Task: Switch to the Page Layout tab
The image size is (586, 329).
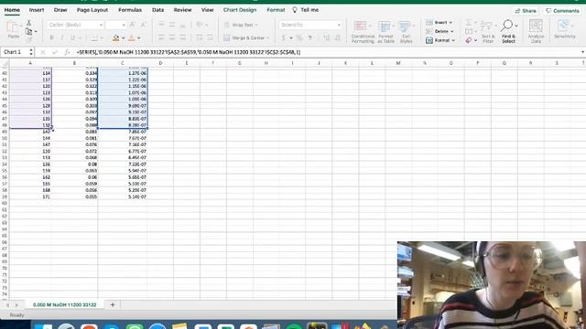Action: (92, 10)
